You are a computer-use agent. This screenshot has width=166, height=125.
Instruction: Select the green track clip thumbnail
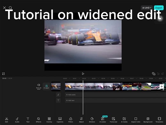pos(146,86)
